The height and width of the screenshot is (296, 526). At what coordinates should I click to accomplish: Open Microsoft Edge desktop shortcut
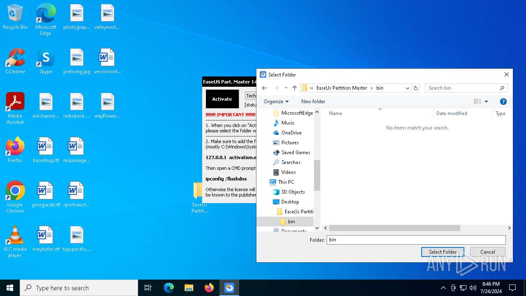(46, 20)
